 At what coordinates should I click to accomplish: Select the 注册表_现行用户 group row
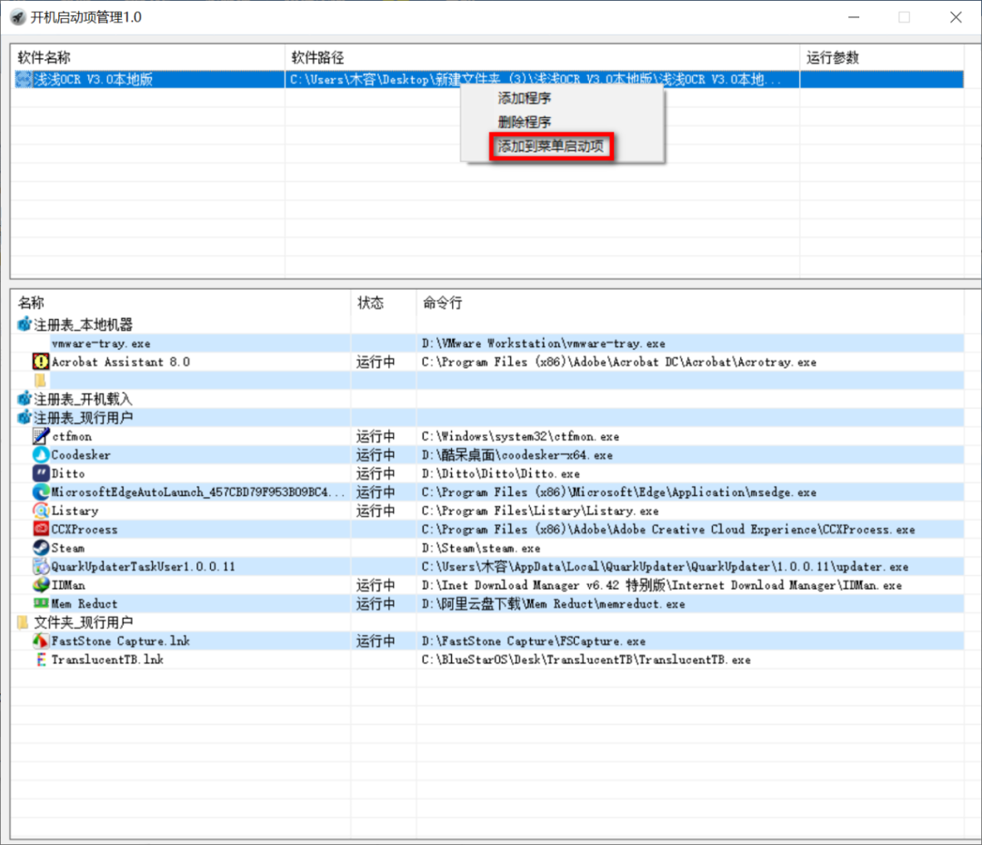pos(84,417)
